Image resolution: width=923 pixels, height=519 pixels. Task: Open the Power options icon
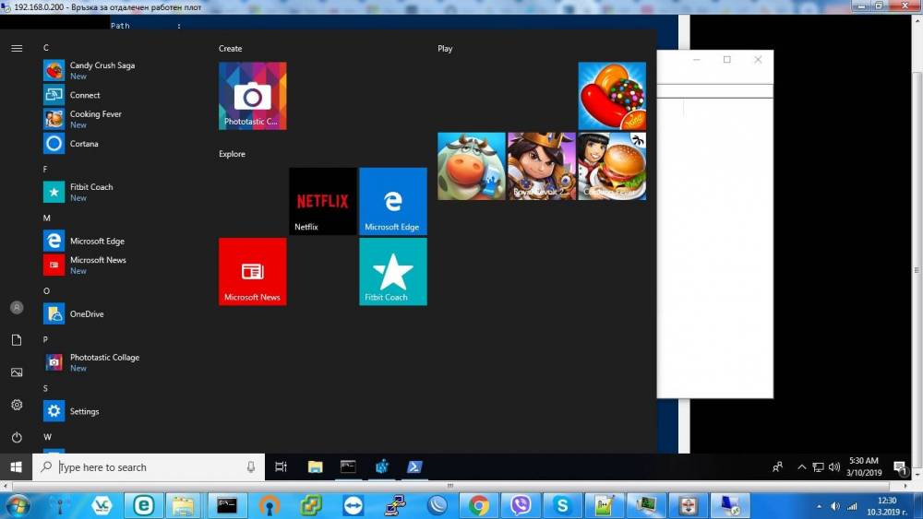[17, 437]
